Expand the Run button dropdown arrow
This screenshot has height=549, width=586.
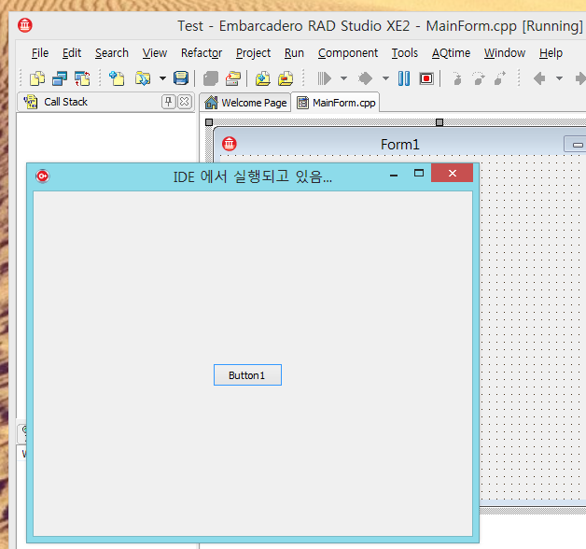[343, 78]
